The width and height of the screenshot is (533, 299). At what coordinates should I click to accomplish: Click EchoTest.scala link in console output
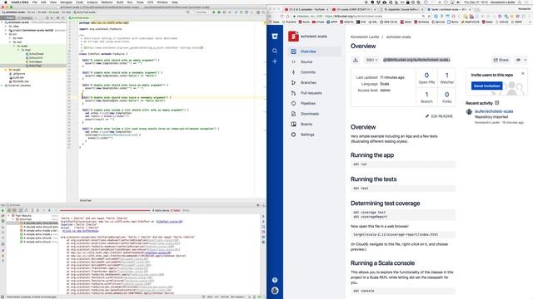click(x=169, y=222)
